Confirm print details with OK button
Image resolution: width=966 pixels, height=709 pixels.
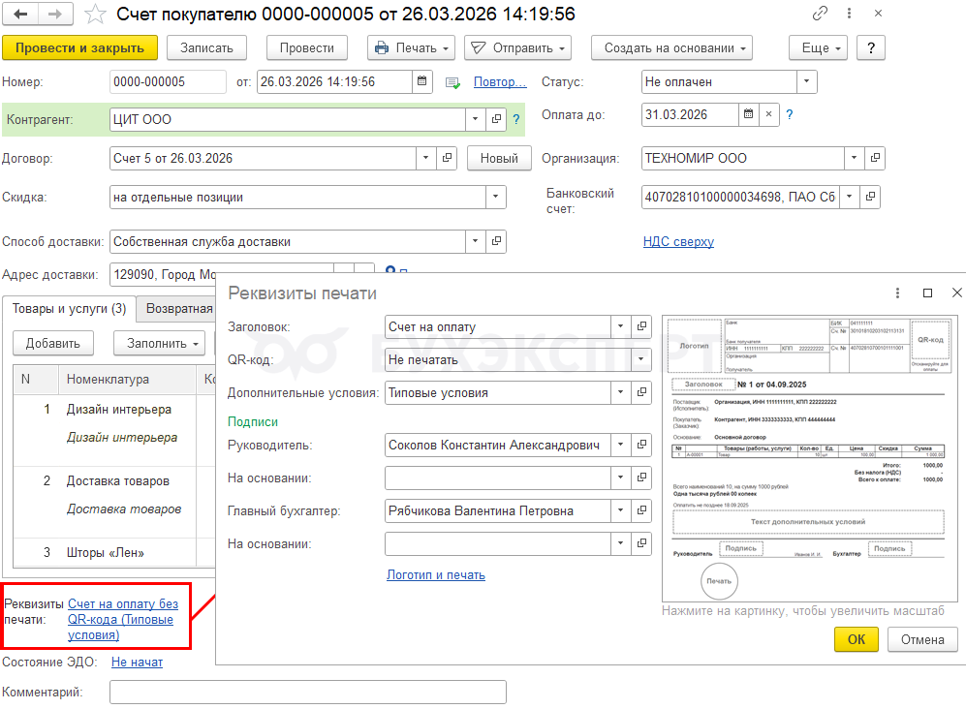click(x=856, y=639)
